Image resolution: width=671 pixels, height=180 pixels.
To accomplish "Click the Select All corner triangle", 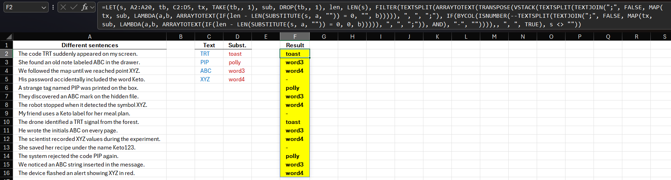I will point(9,37).
